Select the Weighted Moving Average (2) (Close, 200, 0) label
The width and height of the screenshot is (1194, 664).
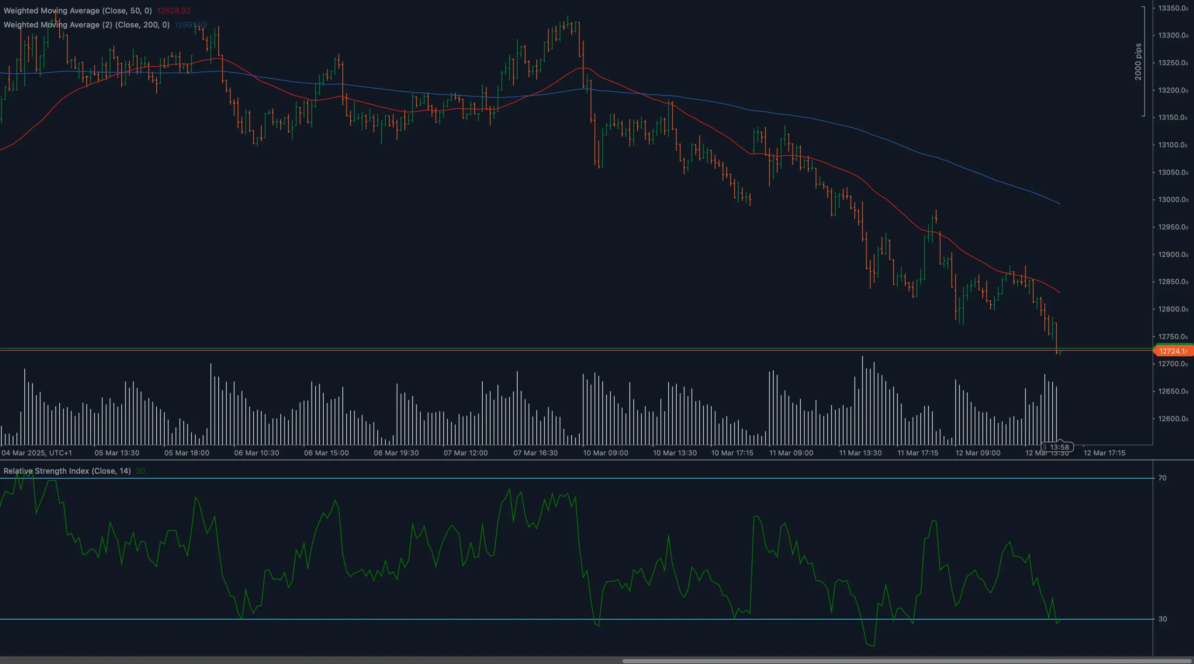coord(86,25)
